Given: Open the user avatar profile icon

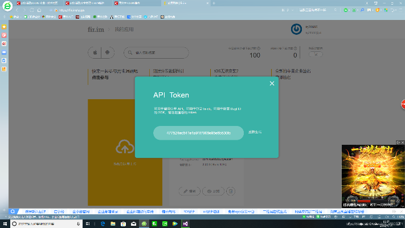Looking at the screenshot, I should (296, 30).
